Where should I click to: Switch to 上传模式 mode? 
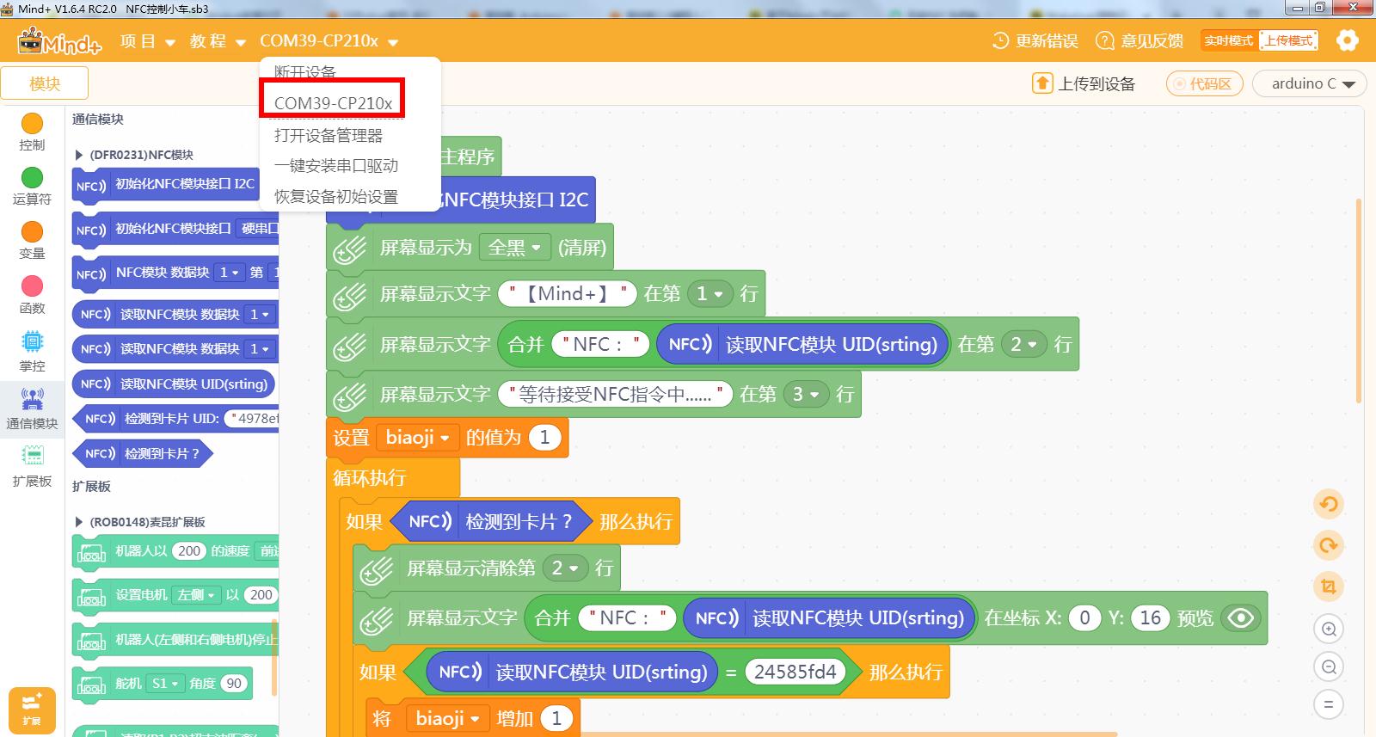1288,40
